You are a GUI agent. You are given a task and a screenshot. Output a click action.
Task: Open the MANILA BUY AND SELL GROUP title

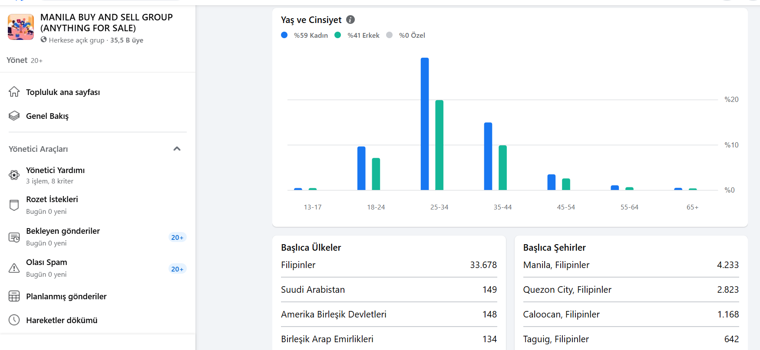click(x=106, y=23)
